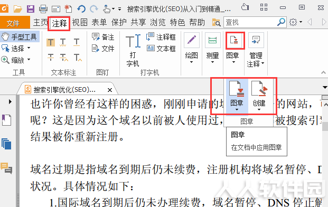Click the undo arrow icon
Image resolution: width=328 pixels, height=207 pixels.
(x=81, y=9)
